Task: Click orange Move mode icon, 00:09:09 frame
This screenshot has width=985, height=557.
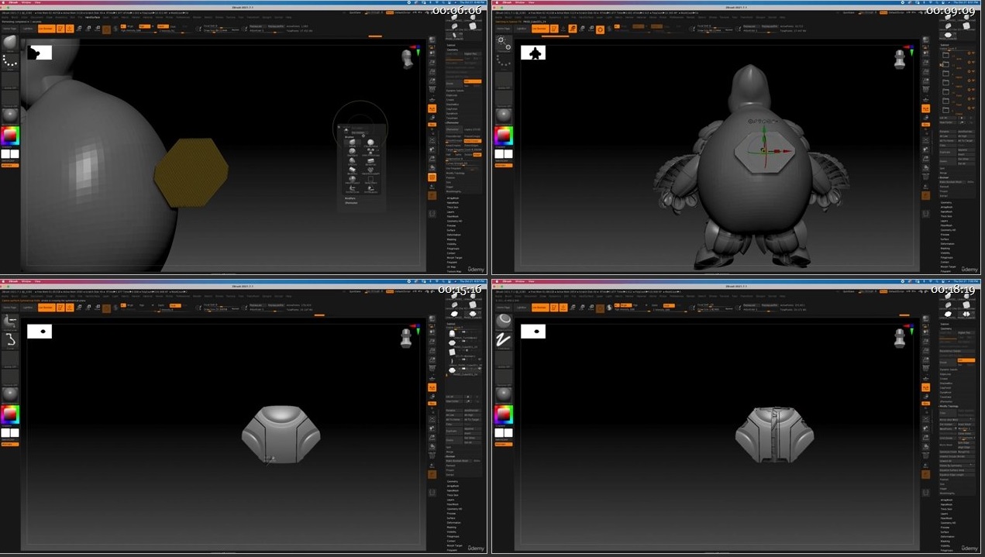Action: point(572,29)
